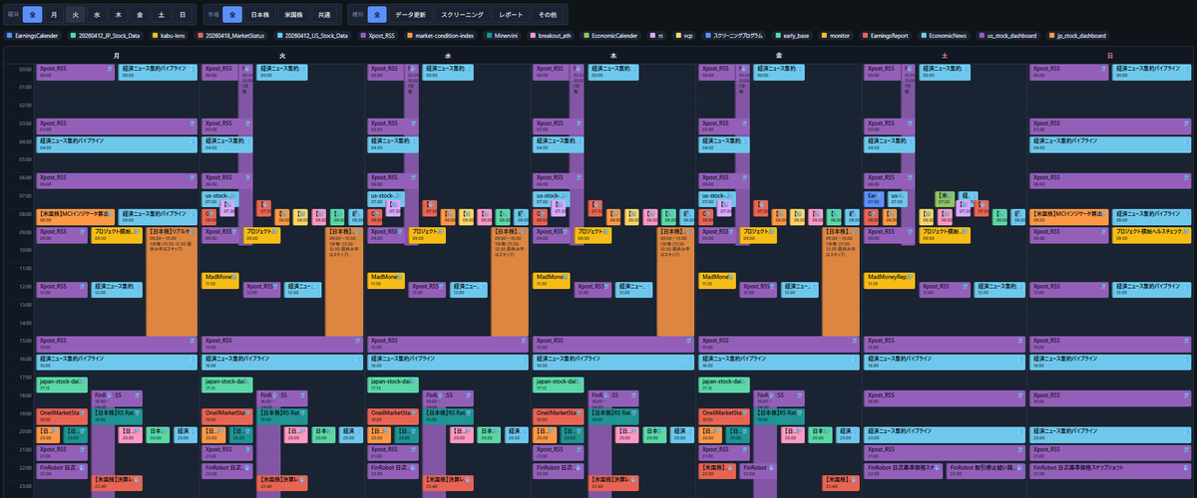Open Monday OneilMarketSta 19:00 event
Image resolution: width=1197 pixels, height=498 pixels.
(63, 416)
